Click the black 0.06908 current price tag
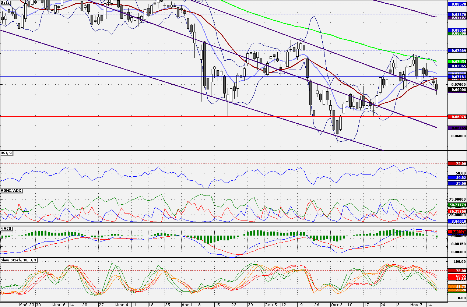The height and width of the screenshot is (307, 467). pyautogui.click(x=457, y=89)
